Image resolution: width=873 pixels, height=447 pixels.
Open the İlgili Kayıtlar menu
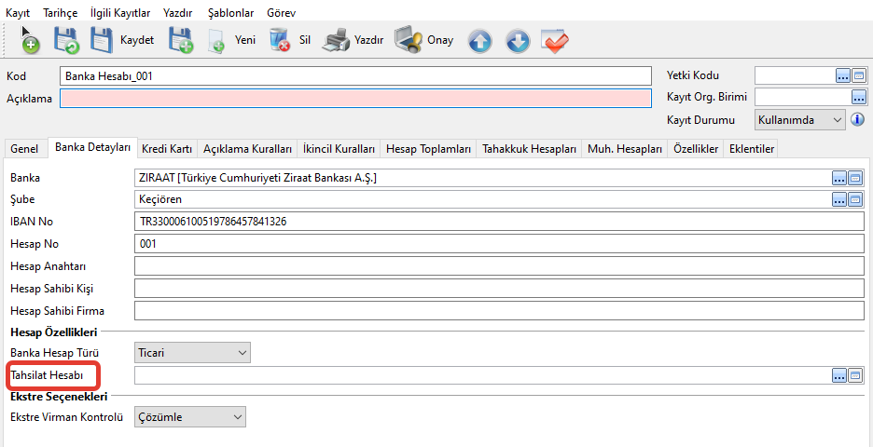tap(120, 12)
